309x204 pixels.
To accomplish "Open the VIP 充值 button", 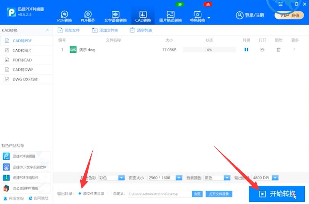I will click(x=289, y=15).
